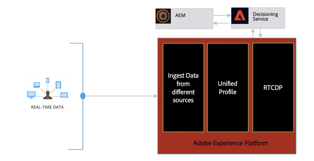Click the arrow pointing from AEM to Decisioning
Viewport: 314px width, 161px height.
click(x=222, y=15)
